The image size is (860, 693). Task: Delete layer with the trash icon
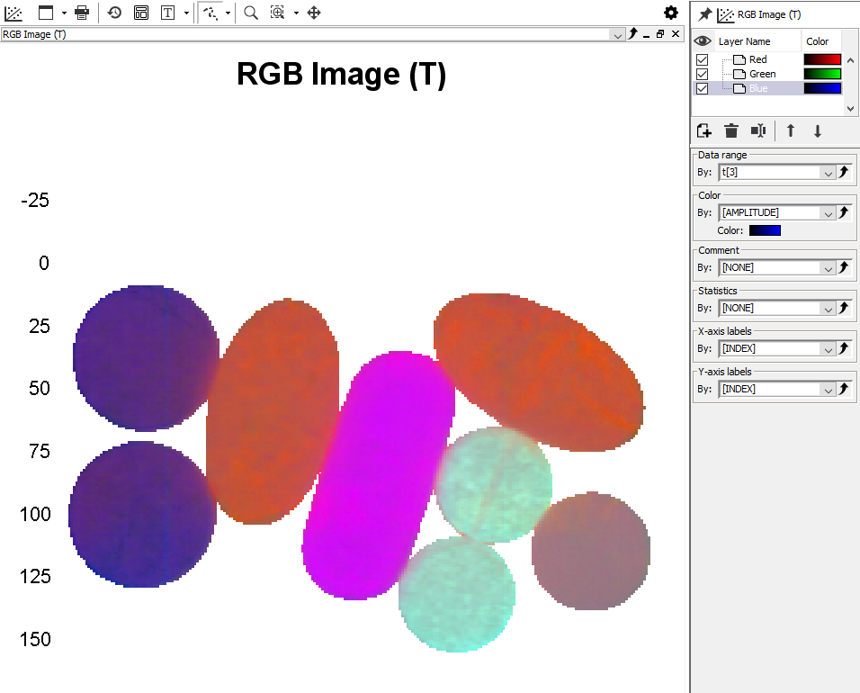tap(731, 130)
